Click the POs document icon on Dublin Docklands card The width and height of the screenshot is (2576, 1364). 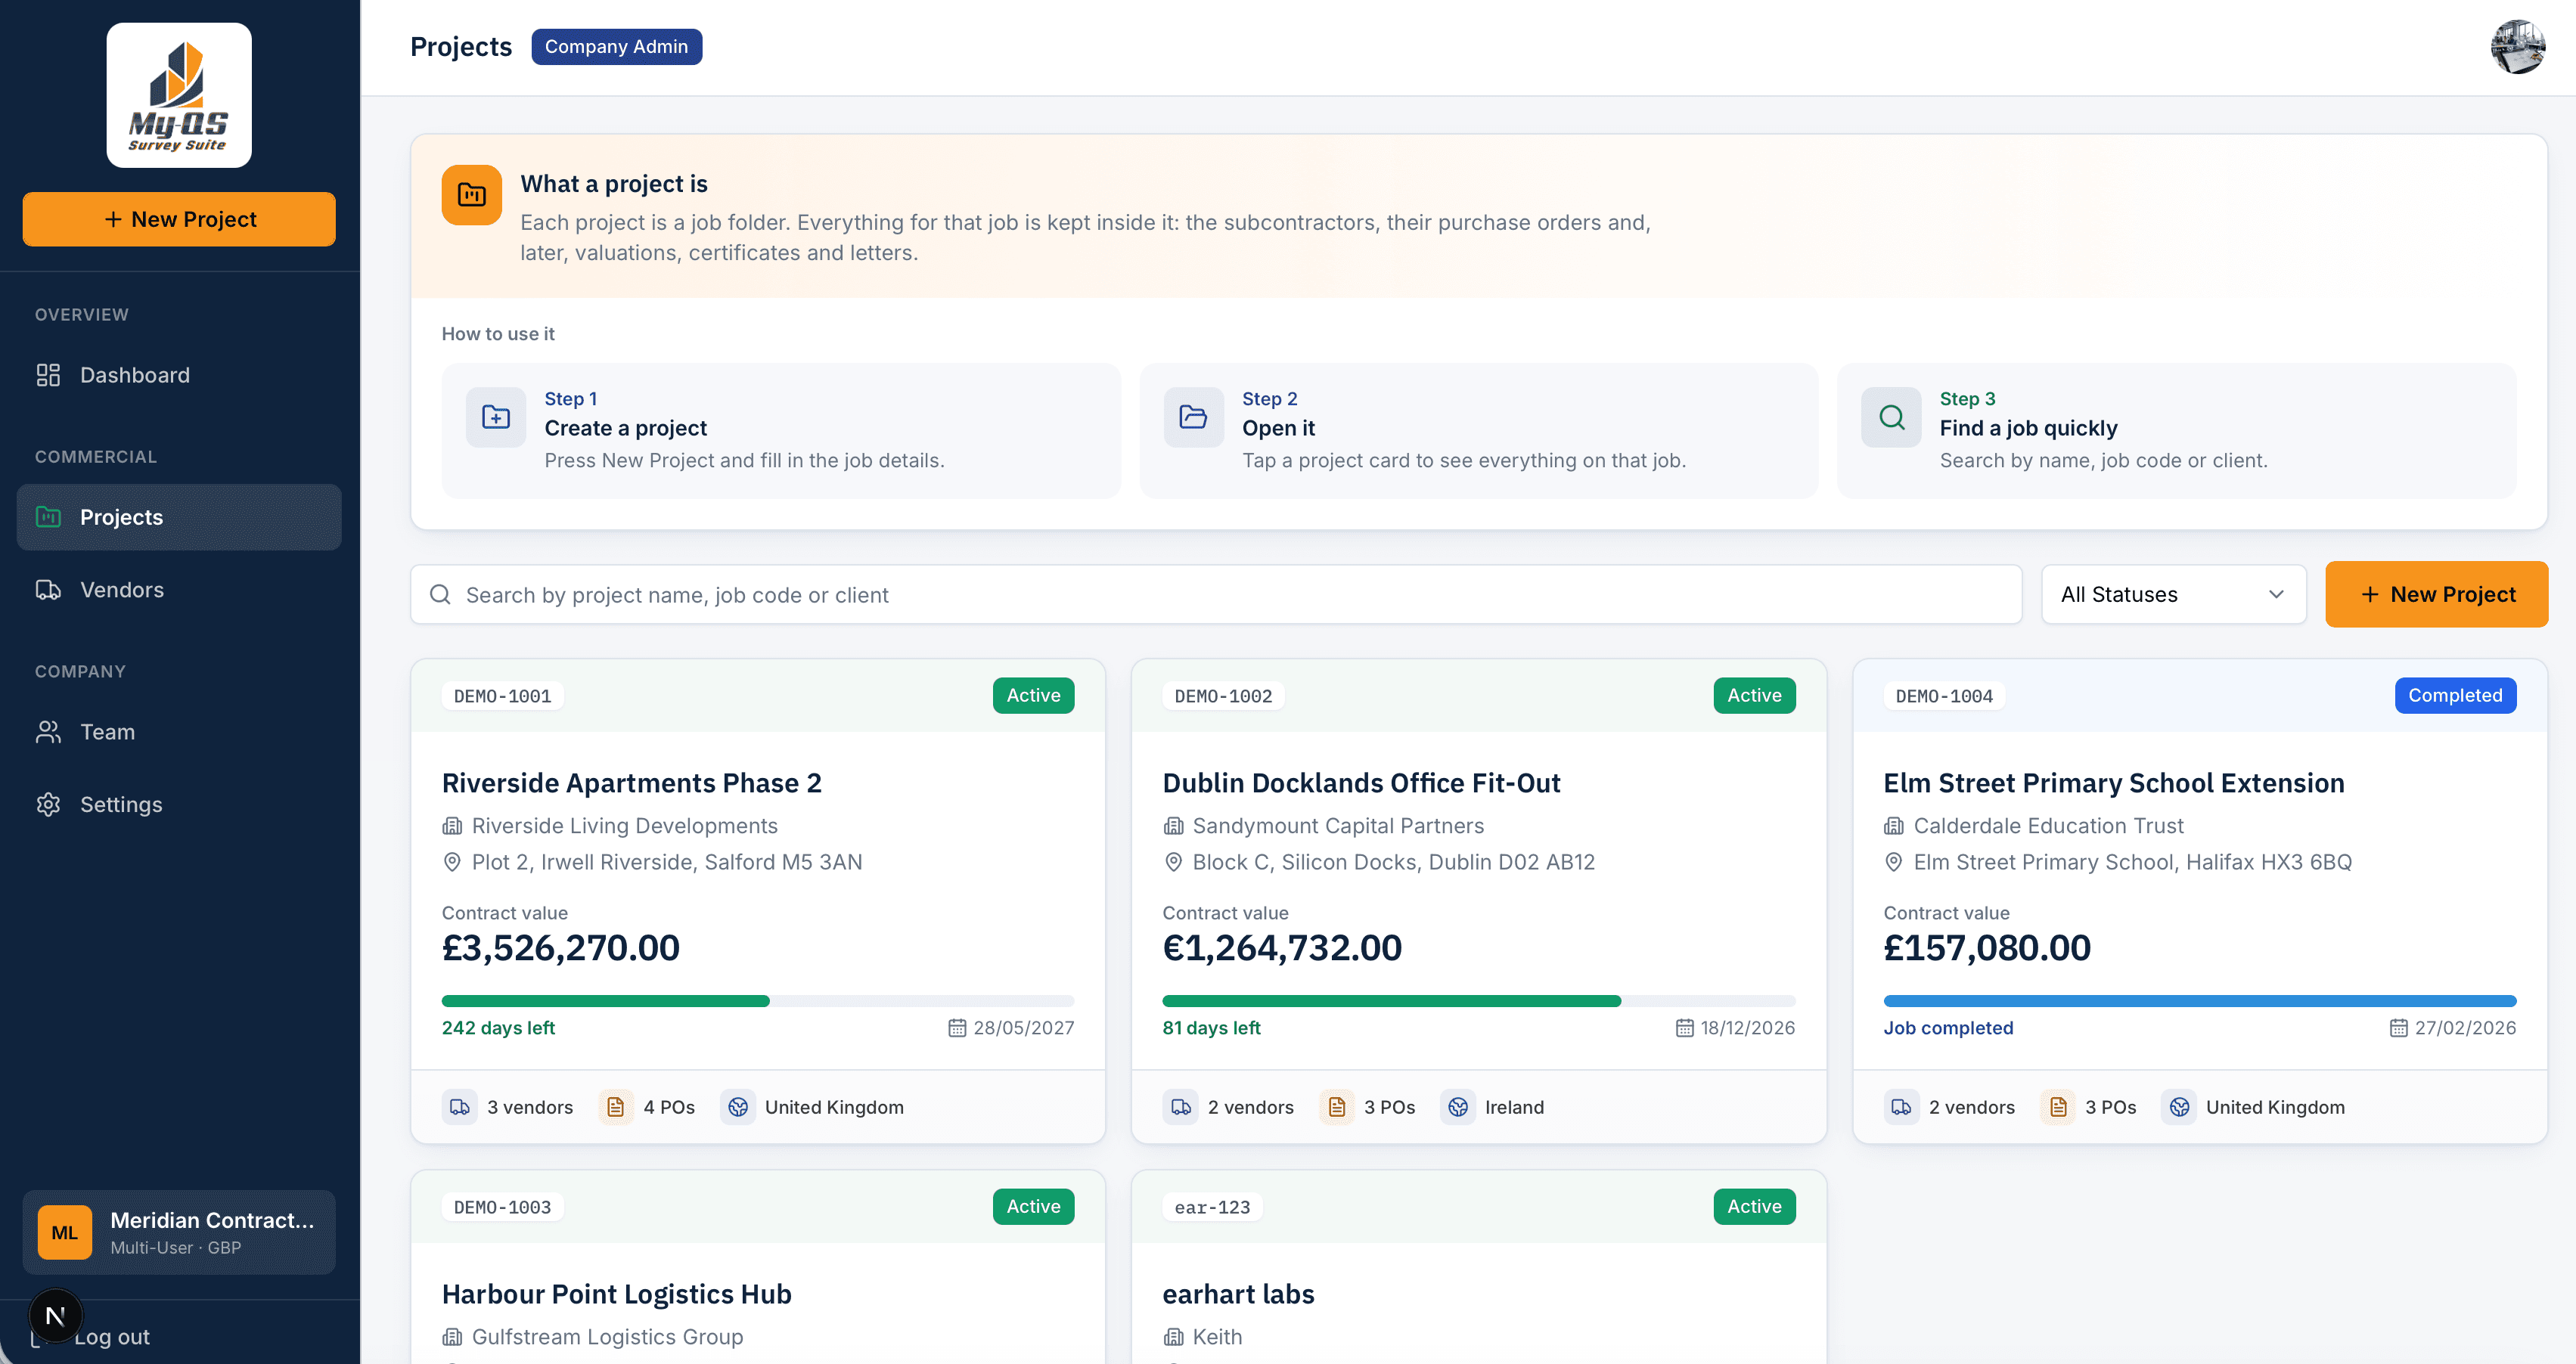pos(1337,1107)
